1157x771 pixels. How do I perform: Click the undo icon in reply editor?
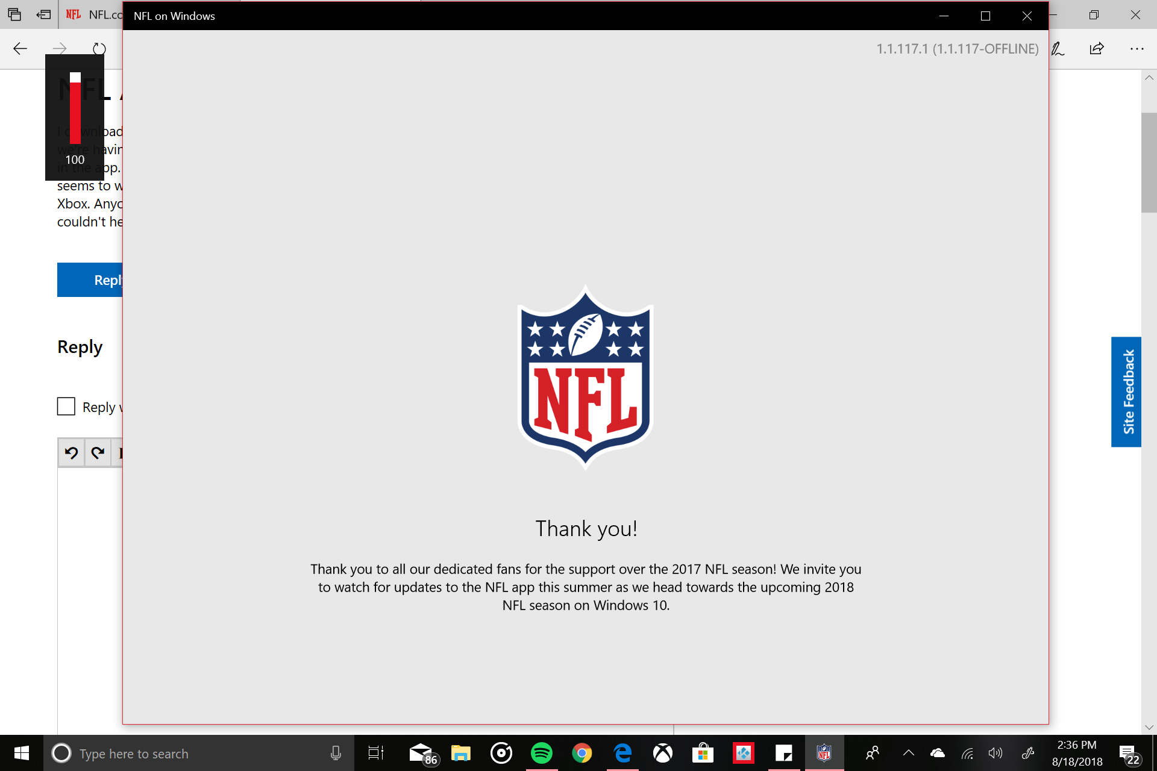(72, 453)
